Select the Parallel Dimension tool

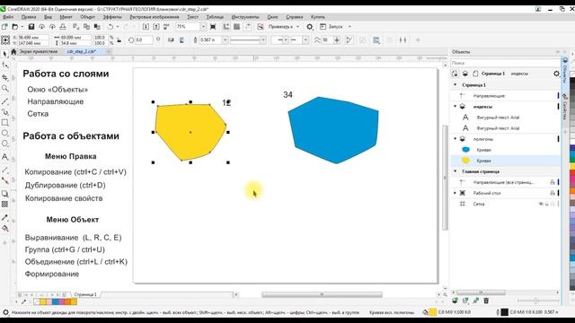(4, 170)
